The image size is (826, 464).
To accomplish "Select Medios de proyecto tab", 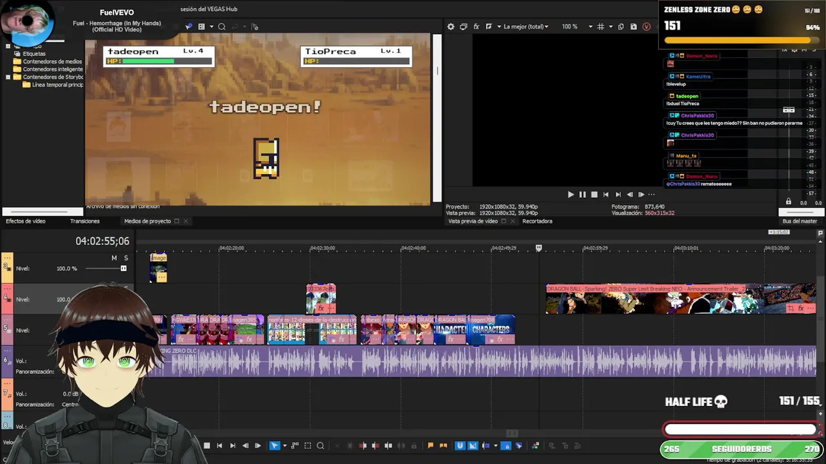I will click(147, 221).
